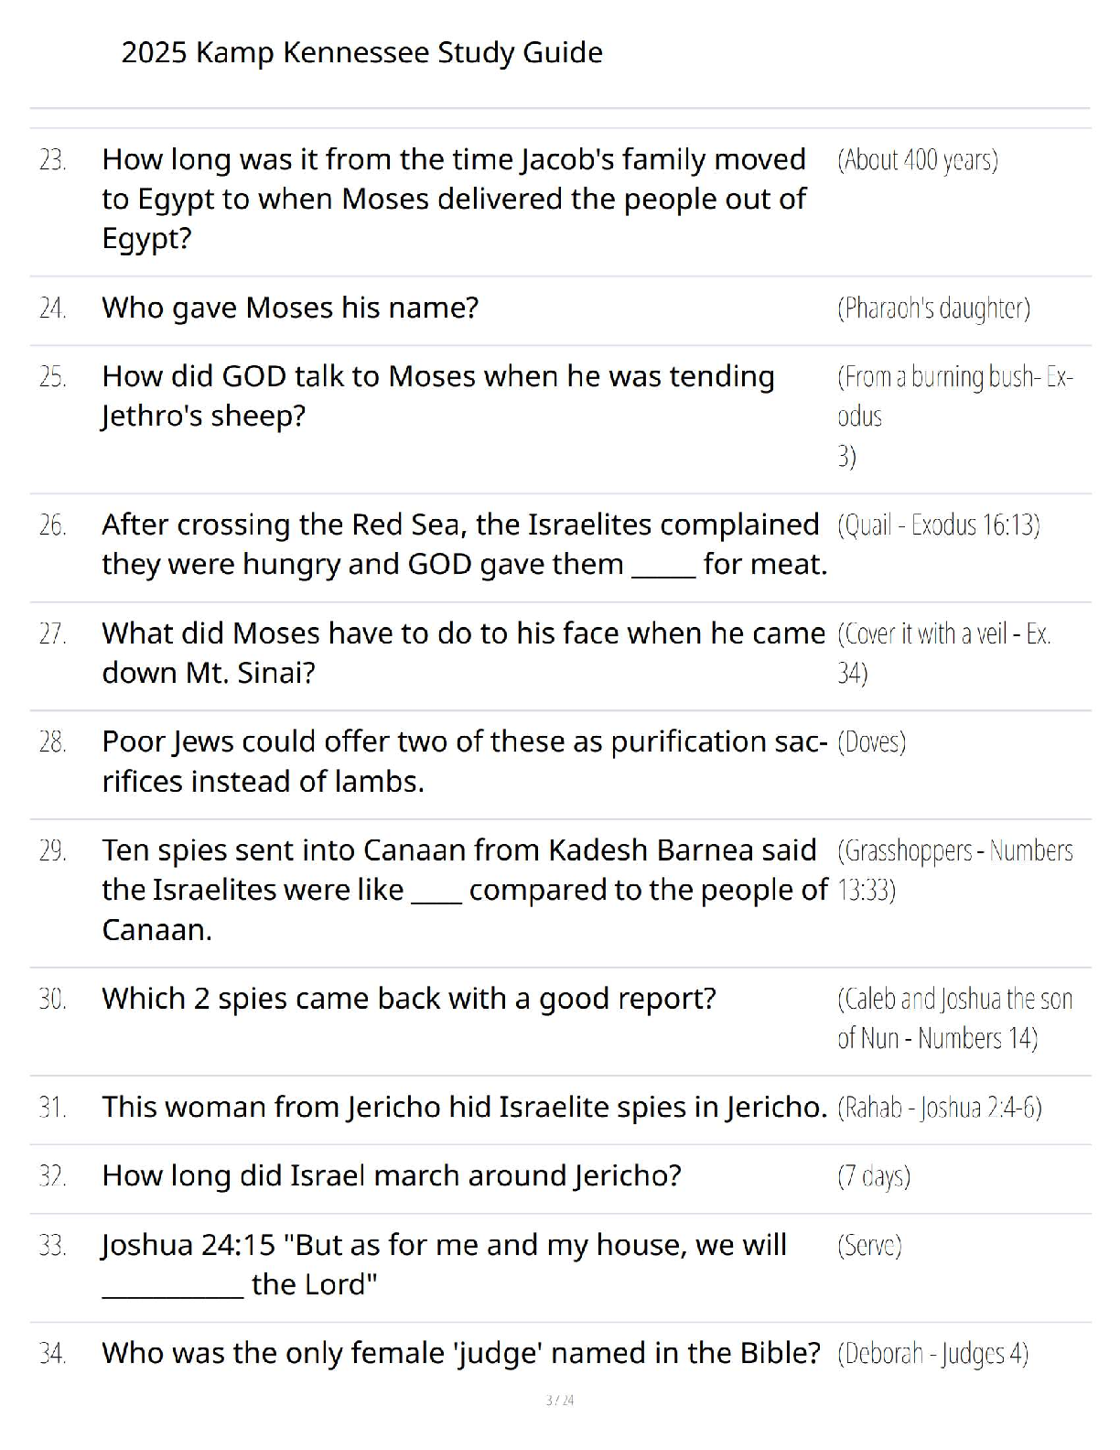Click the answer '(Rahab - Joshua 2:4-6)'
Screen dimensions: 1120x1450
tap(940, 1108)
